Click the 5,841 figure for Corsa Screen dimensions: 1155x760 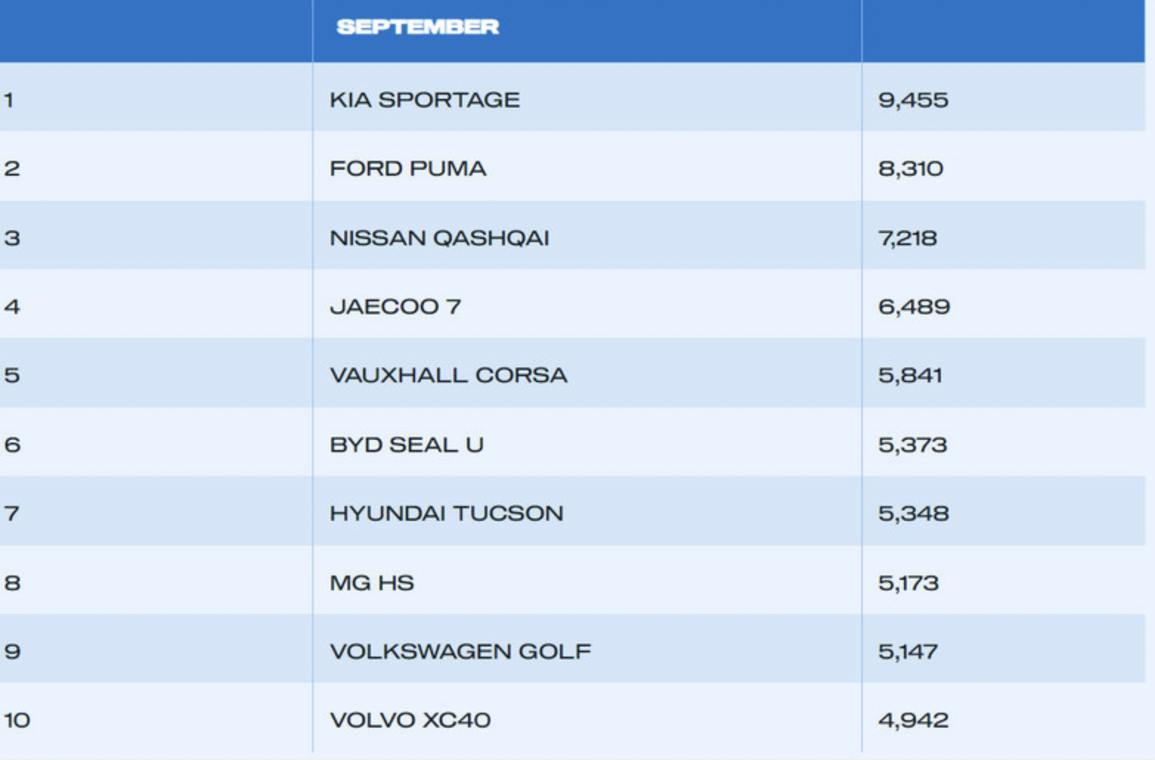pyautogui.click(x=910, y=376)
